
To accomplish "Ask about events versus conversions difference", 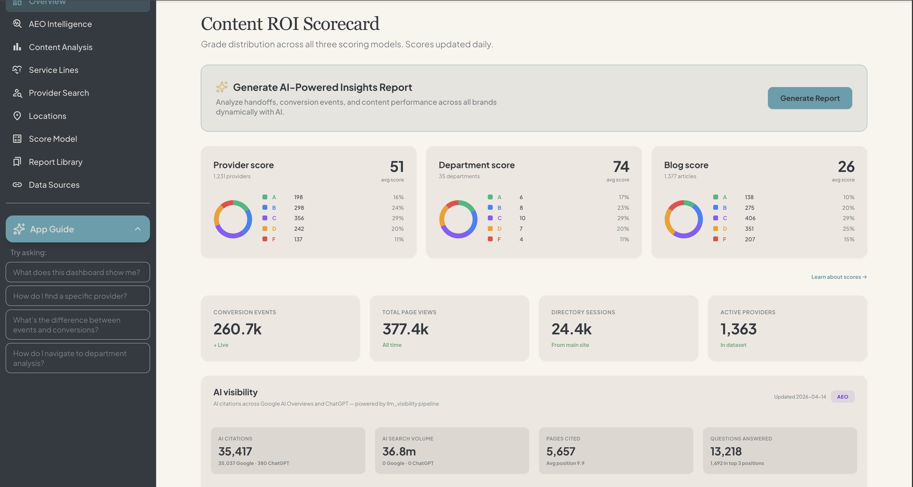I will click(78, 324).
